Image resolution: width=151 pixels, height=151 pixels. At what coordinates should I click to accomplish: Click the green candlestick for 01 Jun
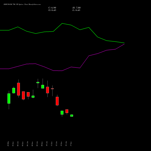pos(14,91)
